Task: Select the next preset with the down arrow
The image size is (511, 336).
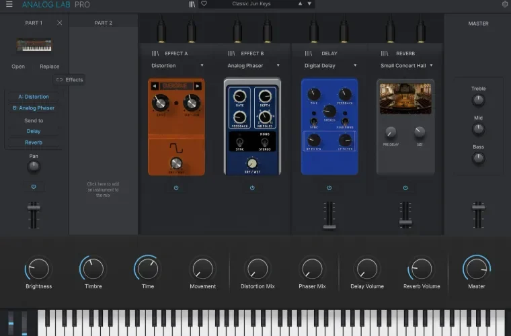Action: point(309,3)
